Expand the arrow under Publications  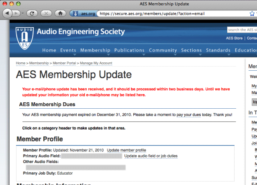[x=144, y=55]
